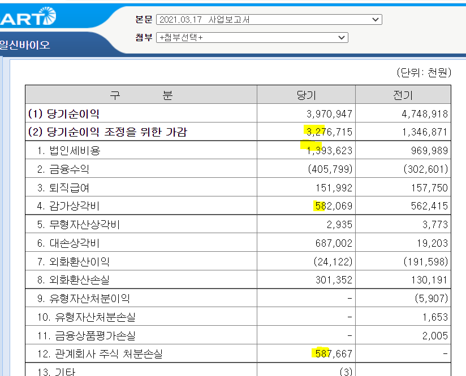This screenshot has height=376, width=466.
Task: Click value 157,750
Action: click(x=429, y=187)
